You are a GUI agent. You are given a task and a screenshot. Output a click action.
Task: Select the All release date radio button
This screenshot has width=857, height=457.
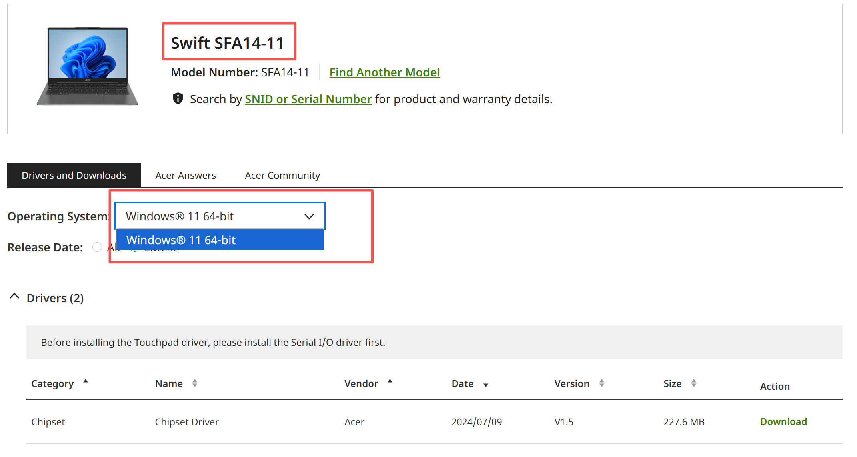97,247
